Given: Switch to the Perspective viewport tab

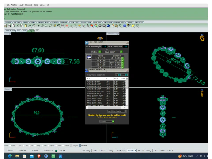Looking at the screenshot, I should pos(10,30).
